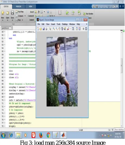
Task: Toggle breakpoint on line 61
Action: coord(5,71)
